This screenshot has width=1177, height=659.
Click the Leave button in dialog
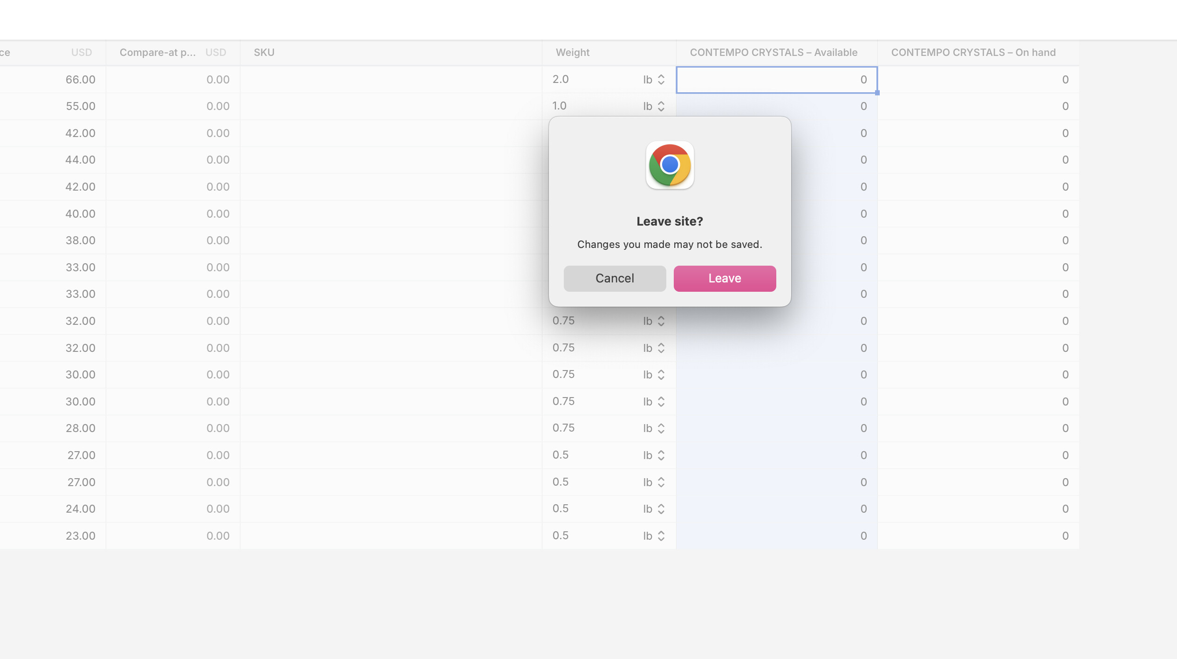725,278
